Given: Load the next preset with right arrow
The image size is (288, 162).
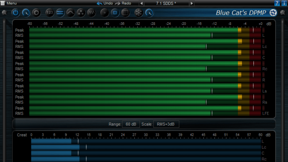Looking at the screenshot, I should 191,3.
